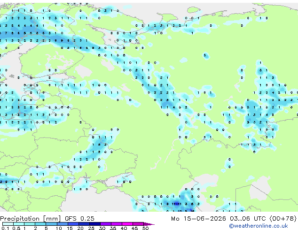Click the 2 to 5 mm legend swatch

pos(40,224)
